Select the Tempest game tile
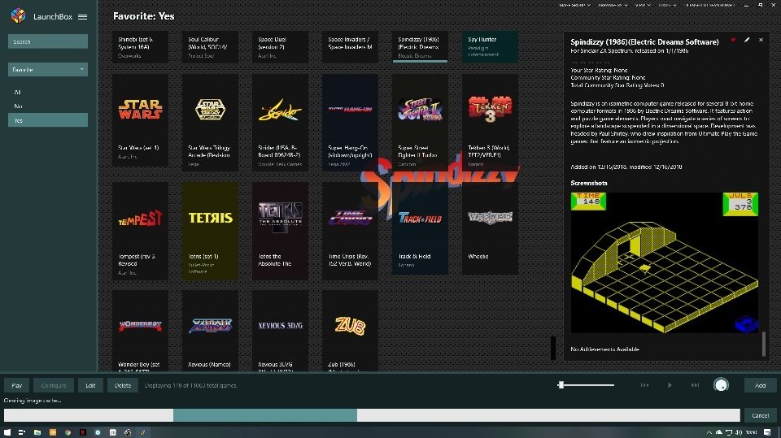This screenshot has height=438, width=781. pos(140,231)
